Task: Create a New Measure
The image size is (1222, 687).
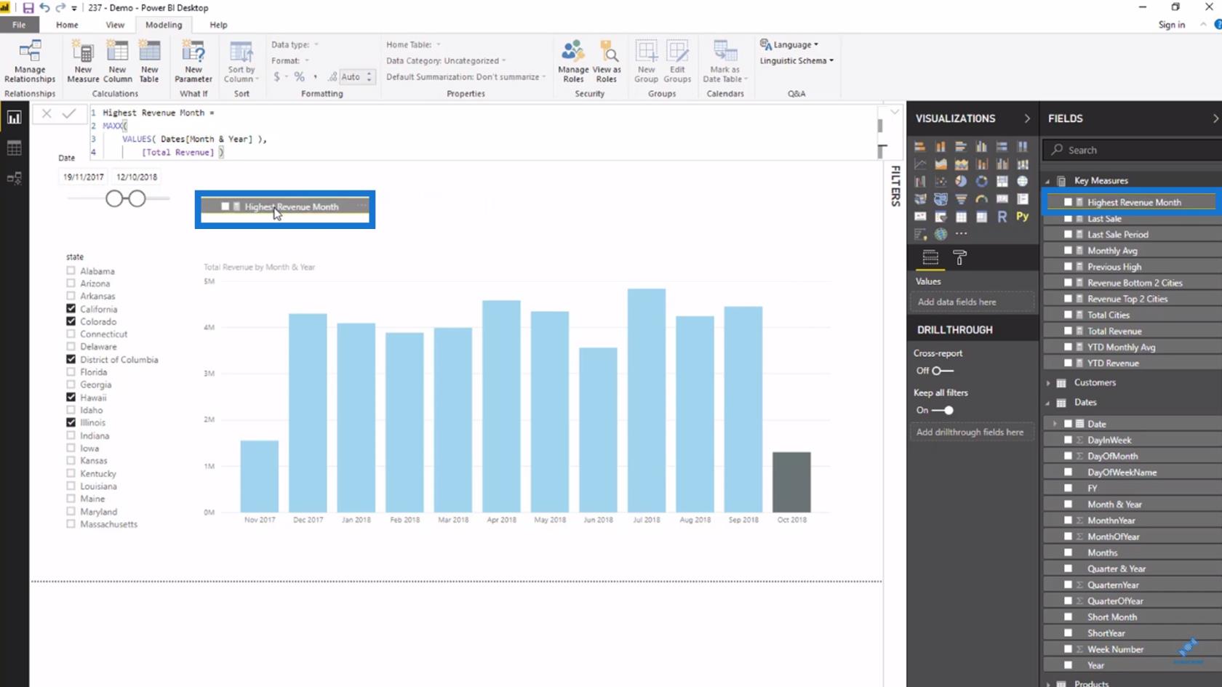Action: tap(83, 62)
